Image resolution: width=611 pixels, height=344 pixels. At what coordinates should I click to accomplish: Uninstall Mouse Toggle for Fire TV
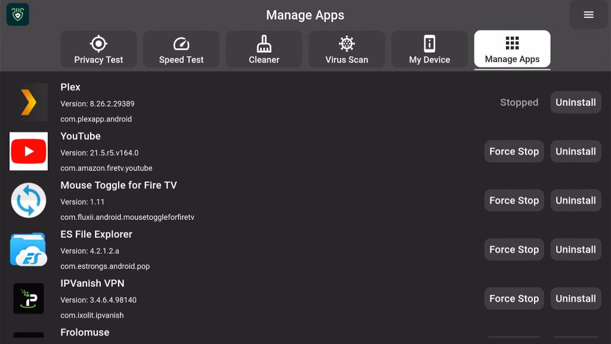click(x=576, y=201)
